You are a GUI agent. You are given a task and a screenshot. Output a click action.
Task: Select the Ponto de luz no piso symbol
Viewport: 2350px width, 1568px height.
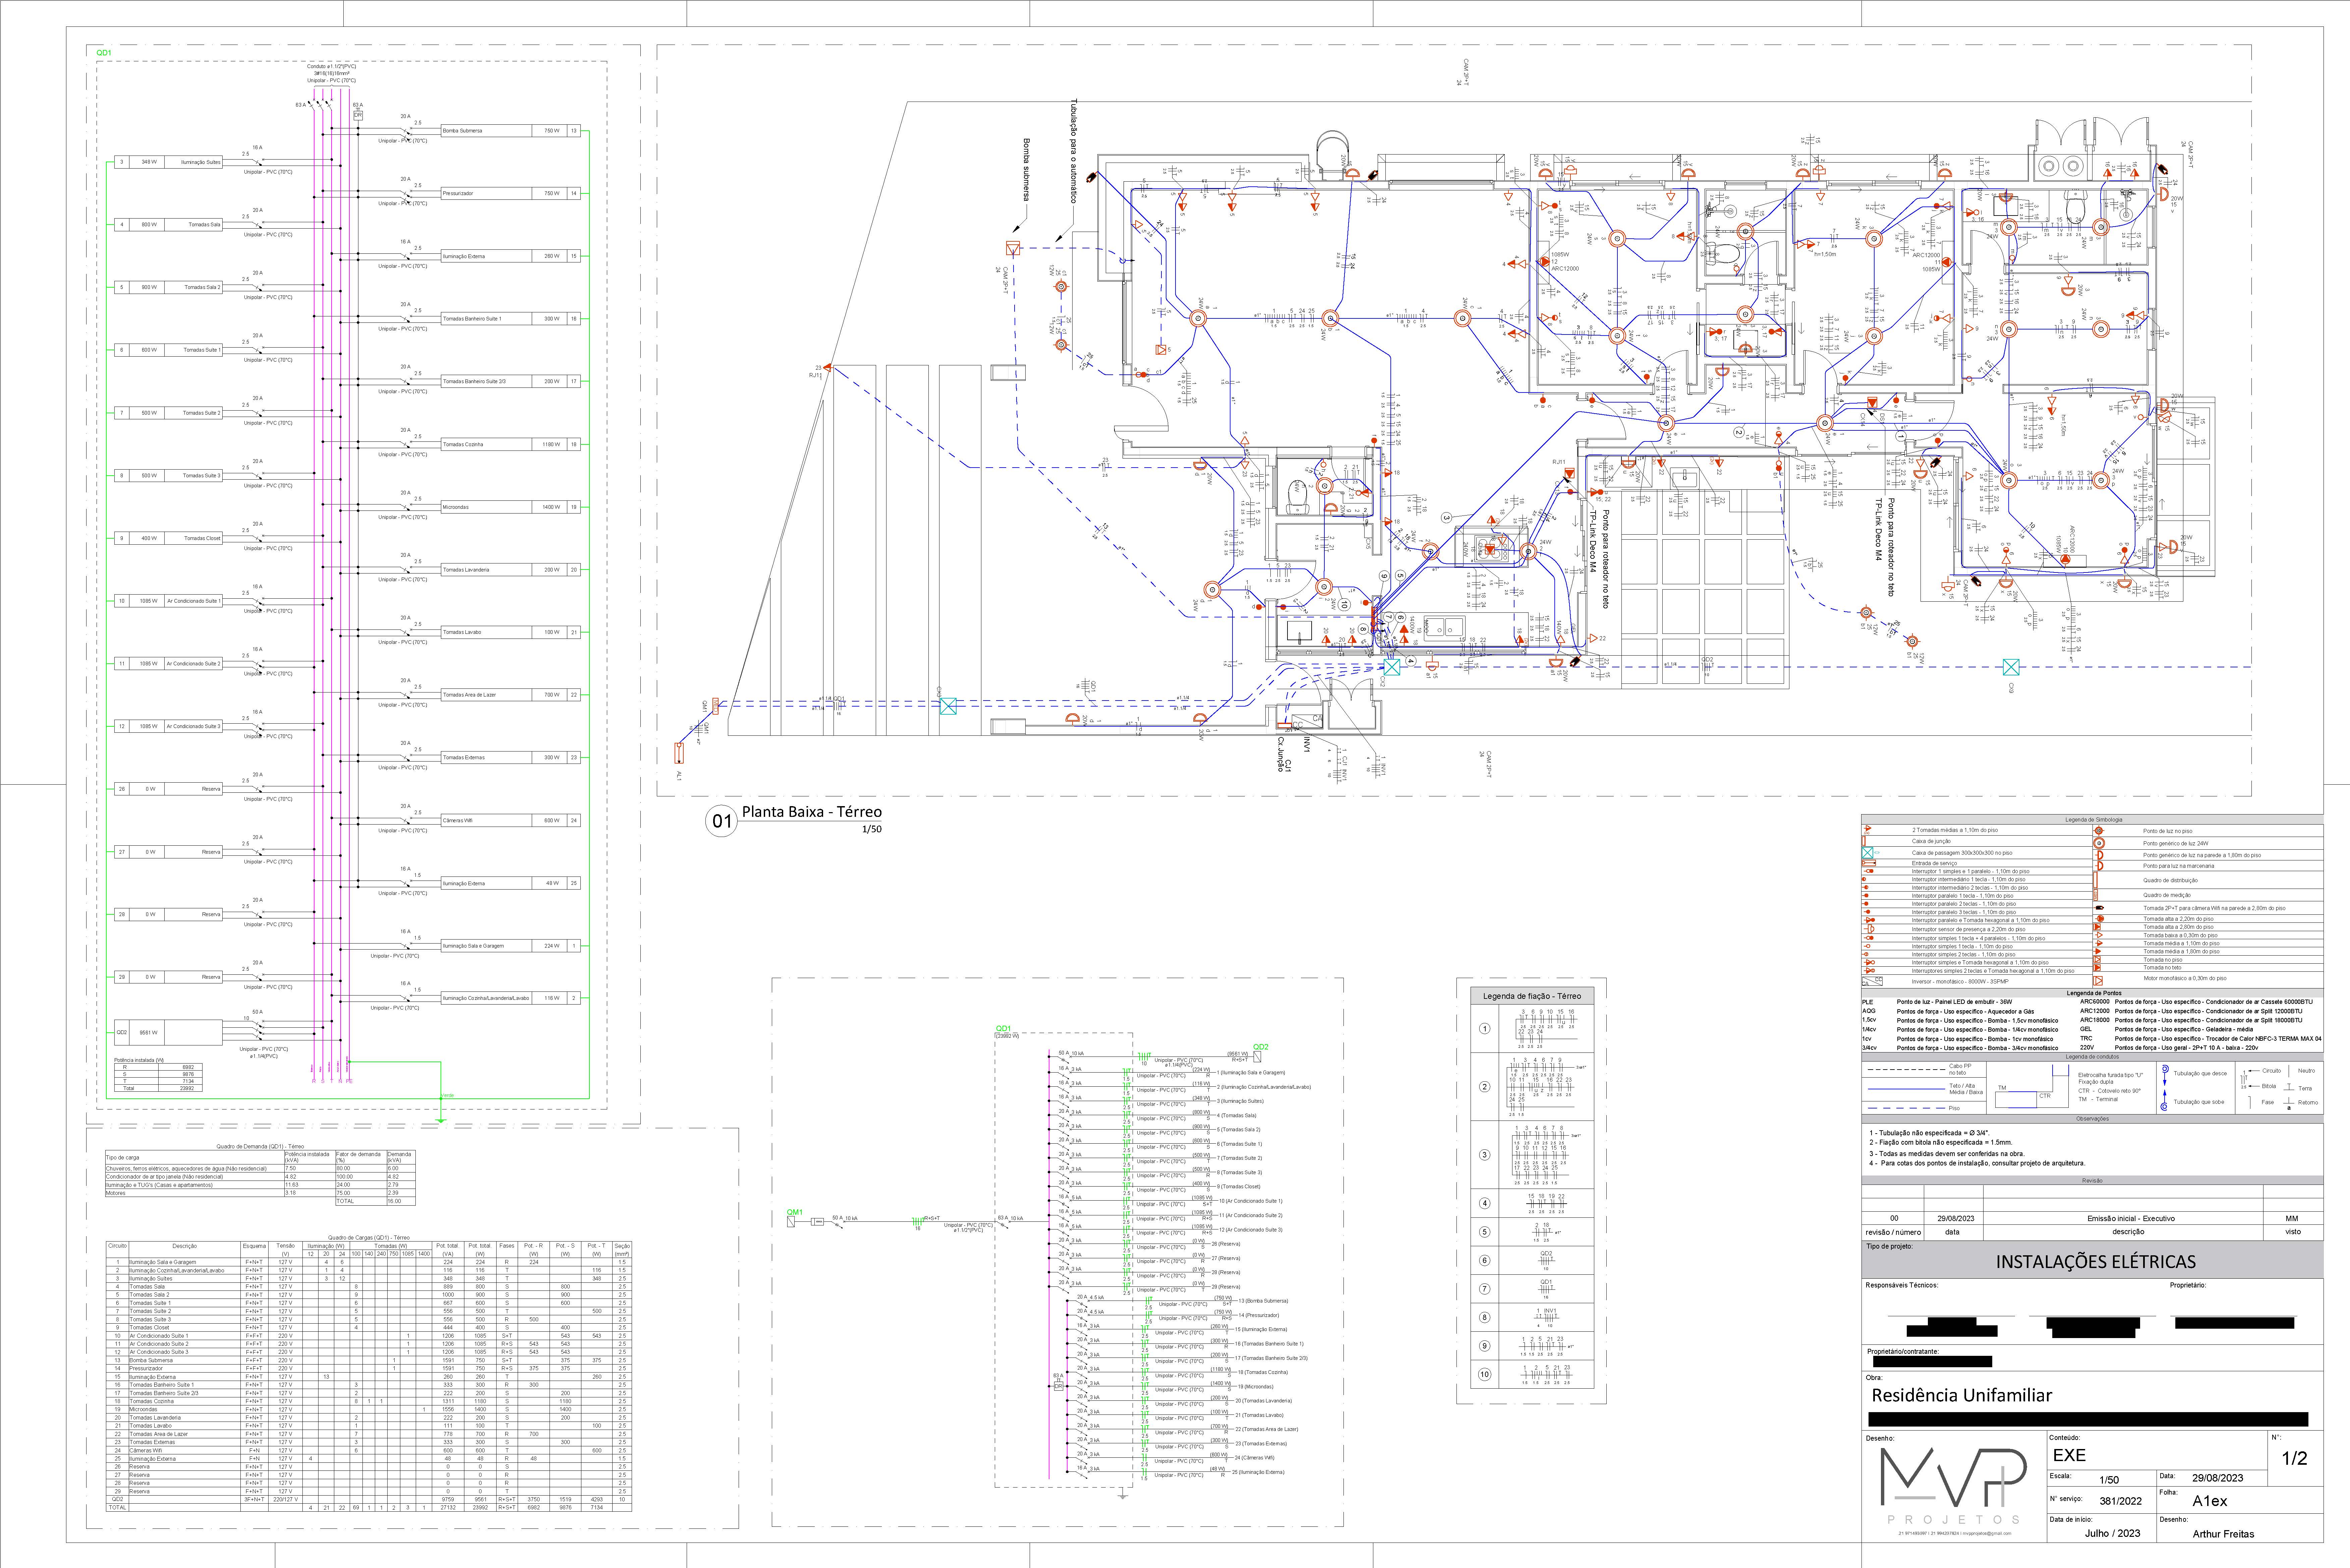2099,831
